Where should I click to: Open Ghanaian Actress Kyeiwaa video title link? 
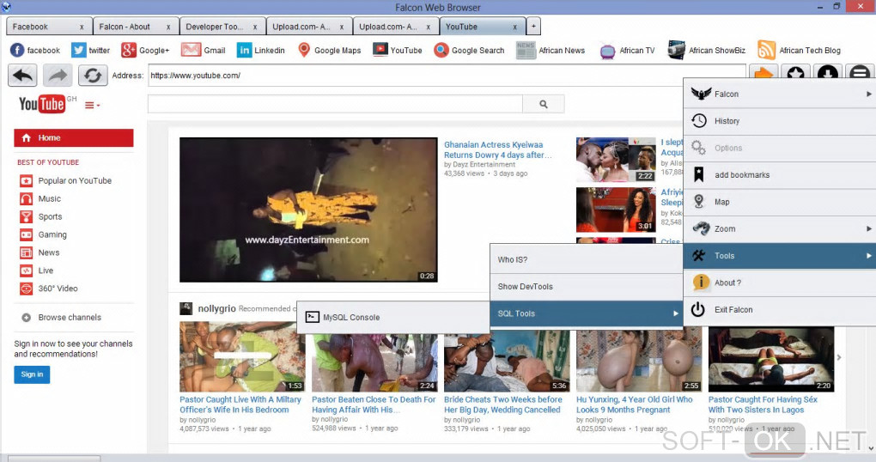pyautogui.click(x=498, y=149)
